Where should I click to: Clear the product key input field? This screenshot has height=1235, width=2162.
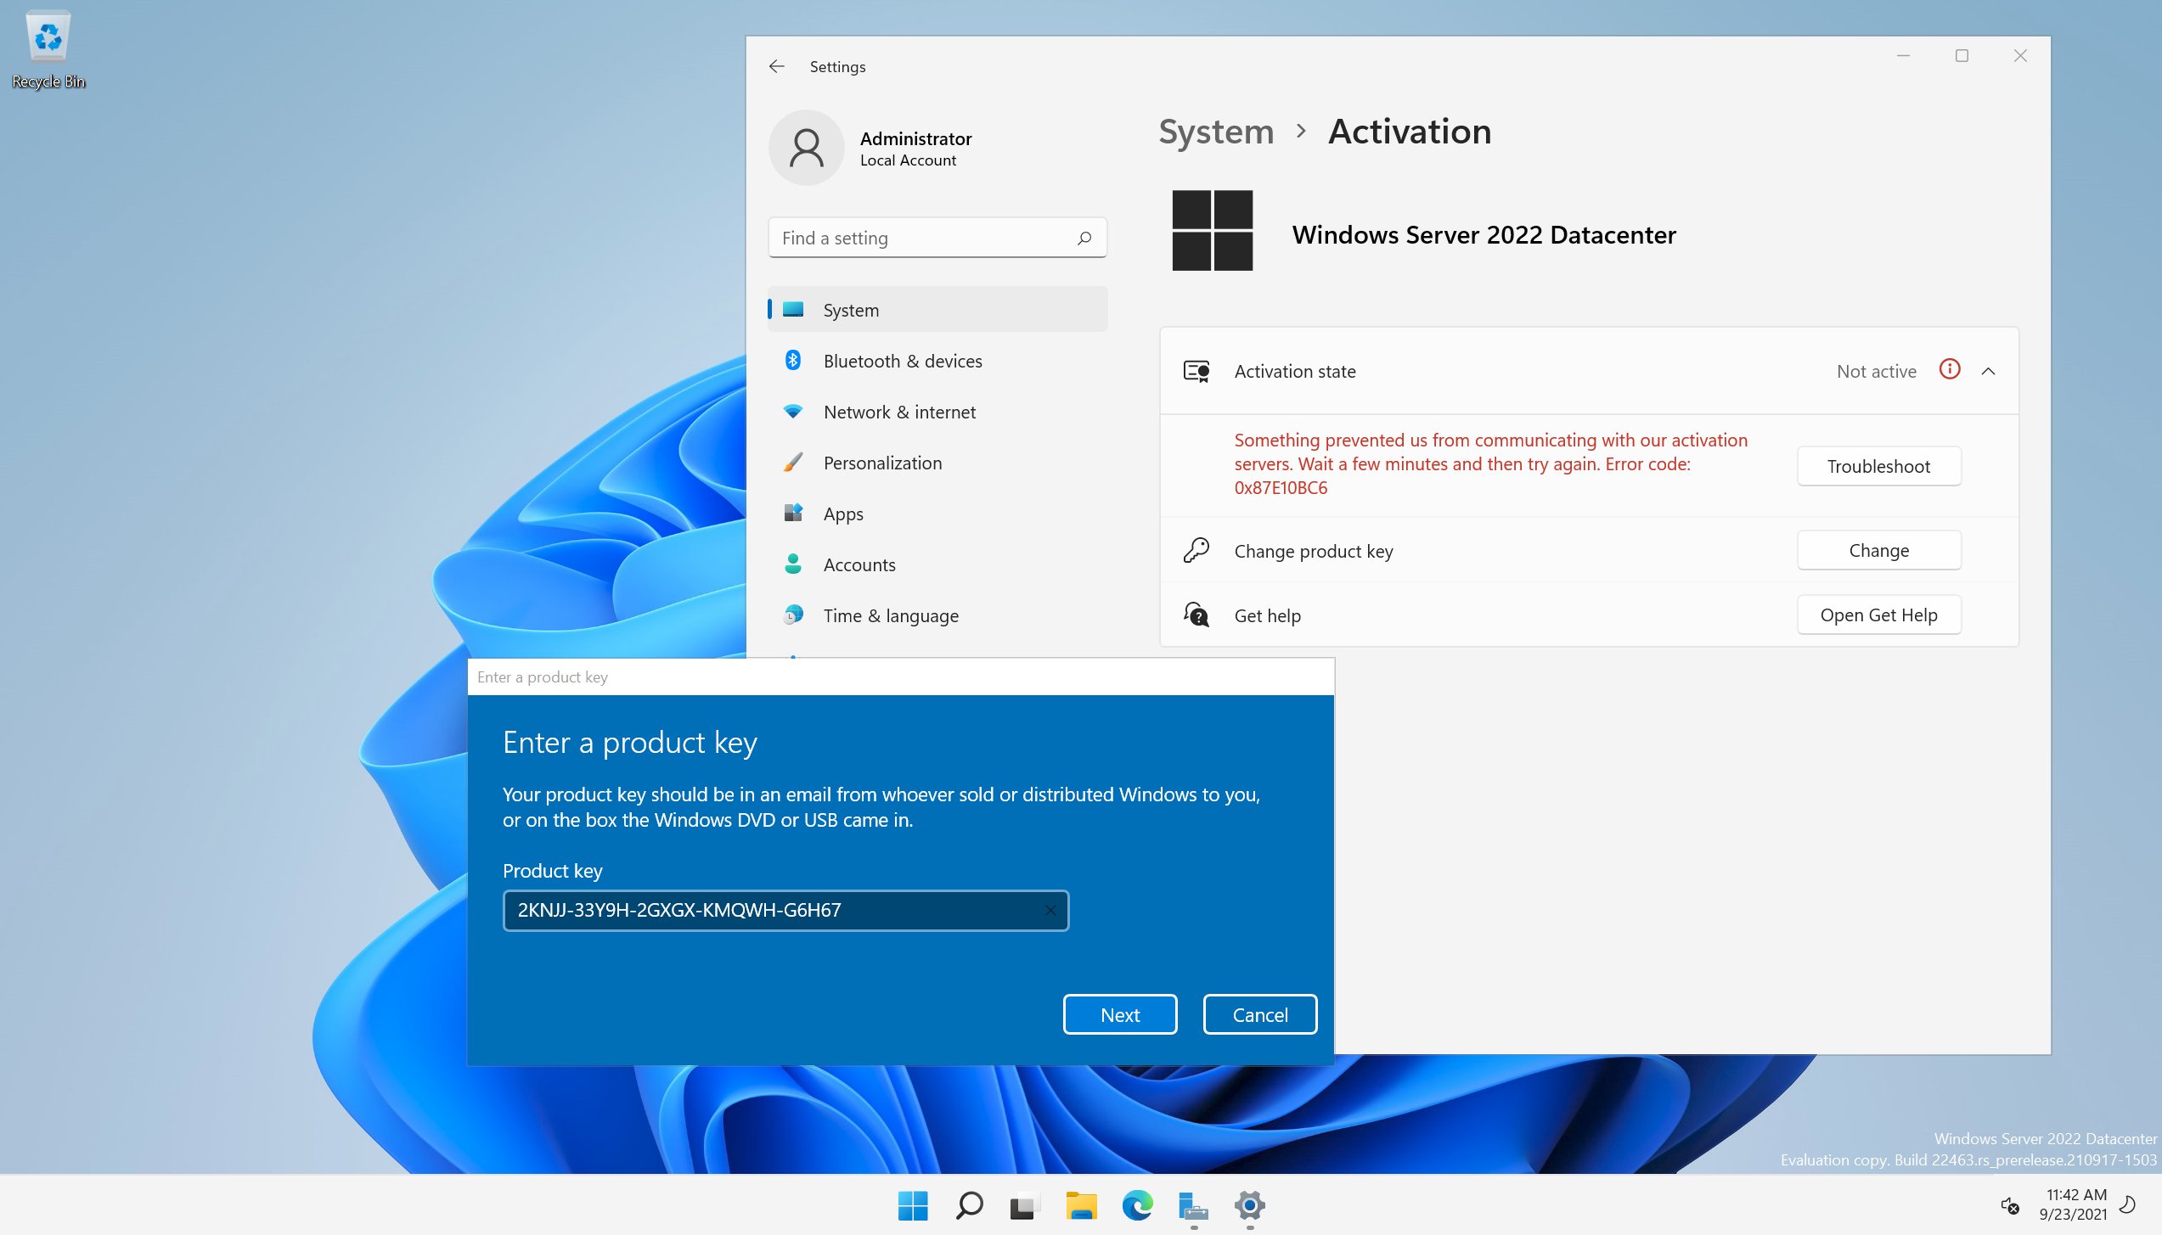pos(1050,910)
